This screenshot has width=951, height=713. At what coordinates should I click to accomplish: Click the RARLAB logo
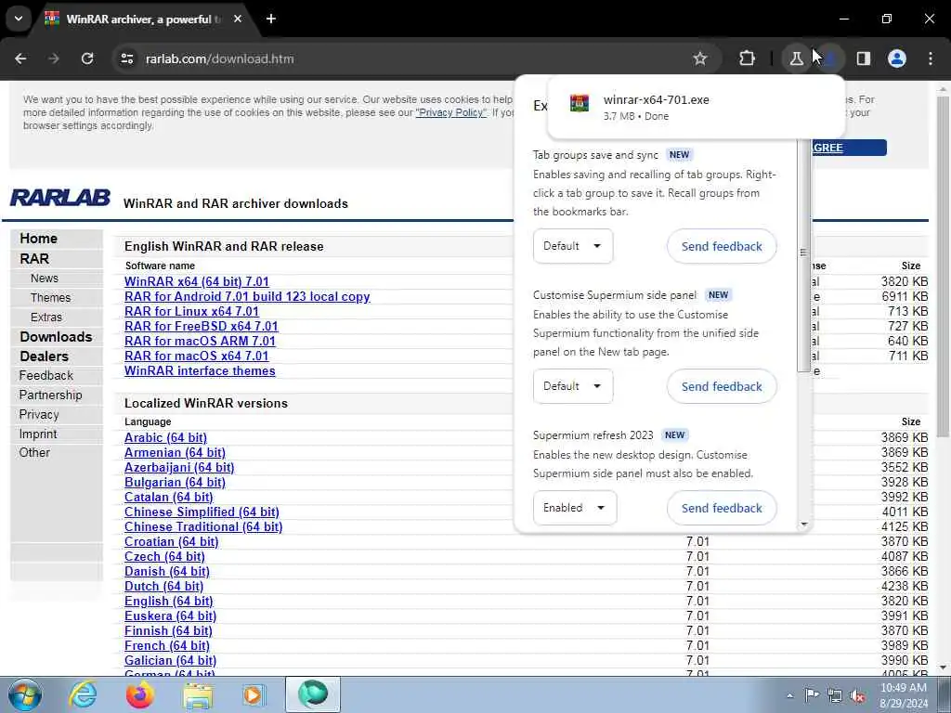pyautogui.click(x=60, y=198)
